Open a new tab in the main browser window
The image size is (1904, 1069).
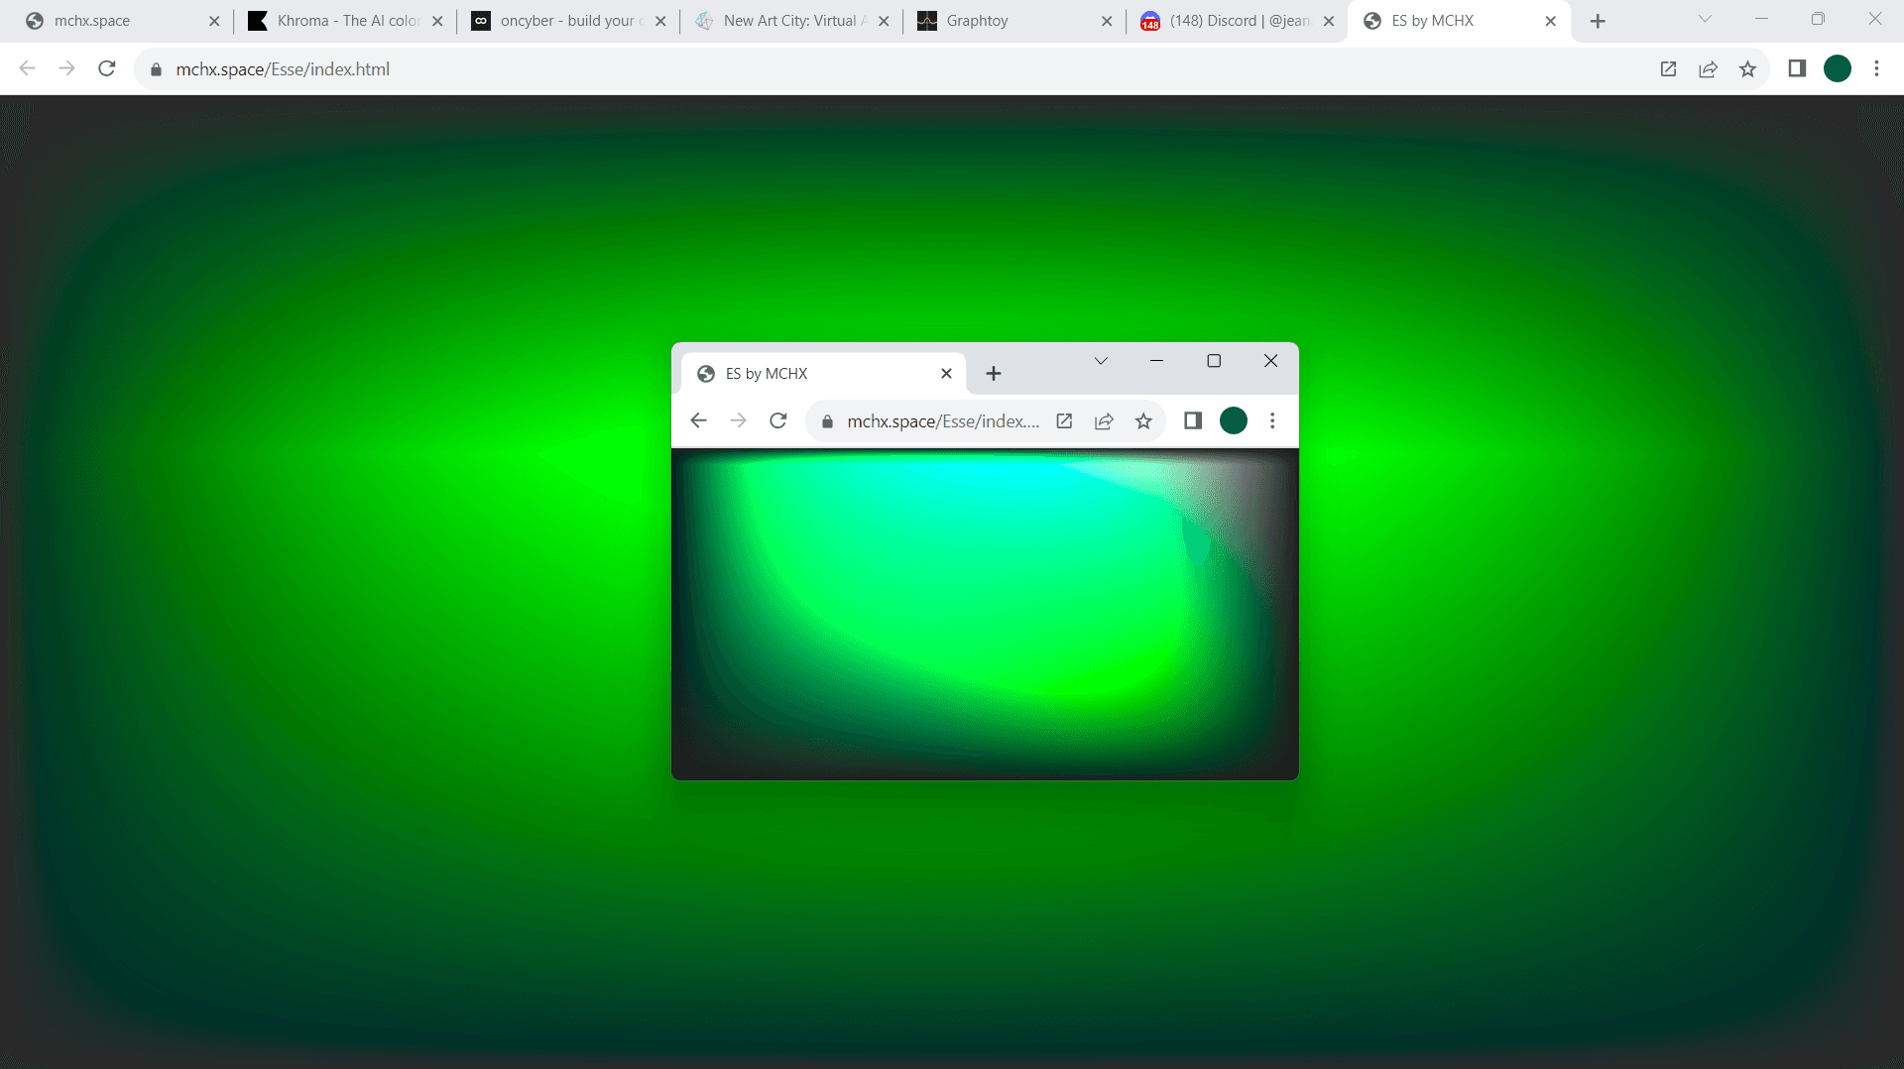click(x=1598, y=21)
